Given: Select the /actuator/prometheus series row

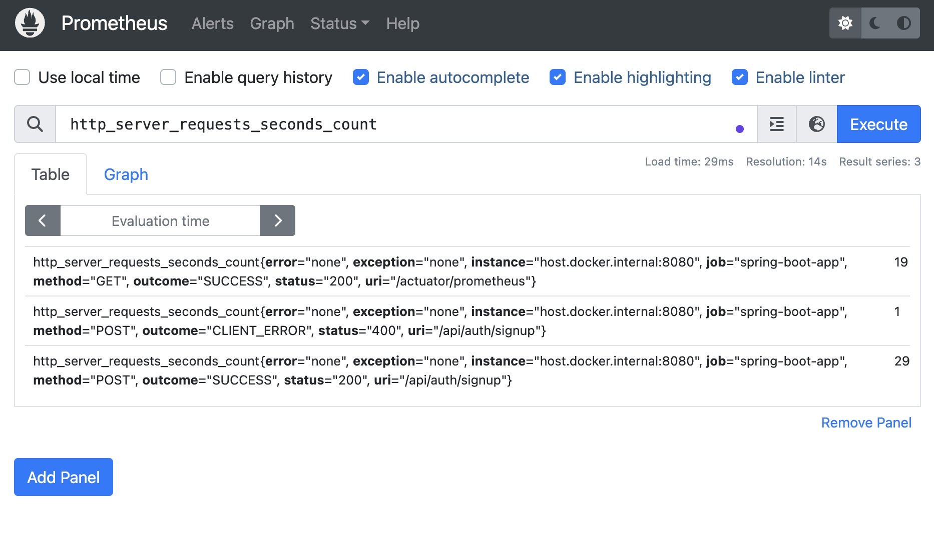Looking at the screenshot, I should 468,271.
